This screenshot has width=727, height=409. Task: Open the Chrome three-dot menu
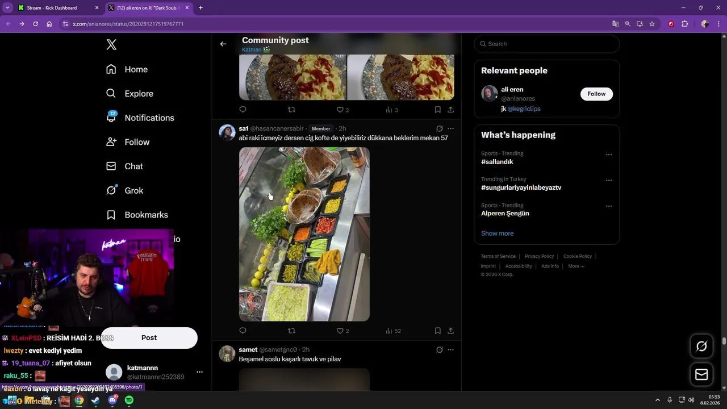point(718,24)
